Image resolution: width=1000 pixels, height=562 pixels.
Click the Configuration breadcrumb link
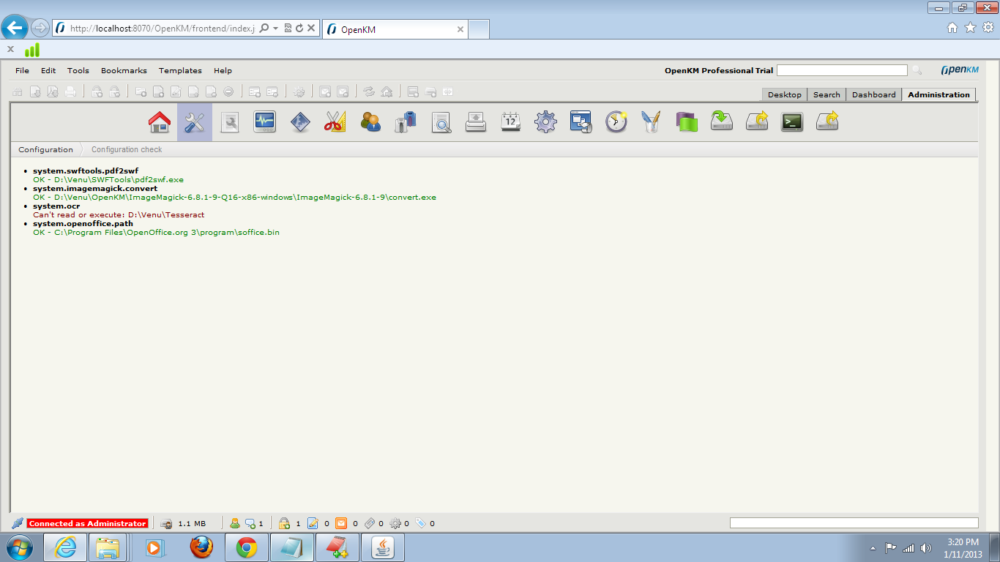[x=45, y=149]
